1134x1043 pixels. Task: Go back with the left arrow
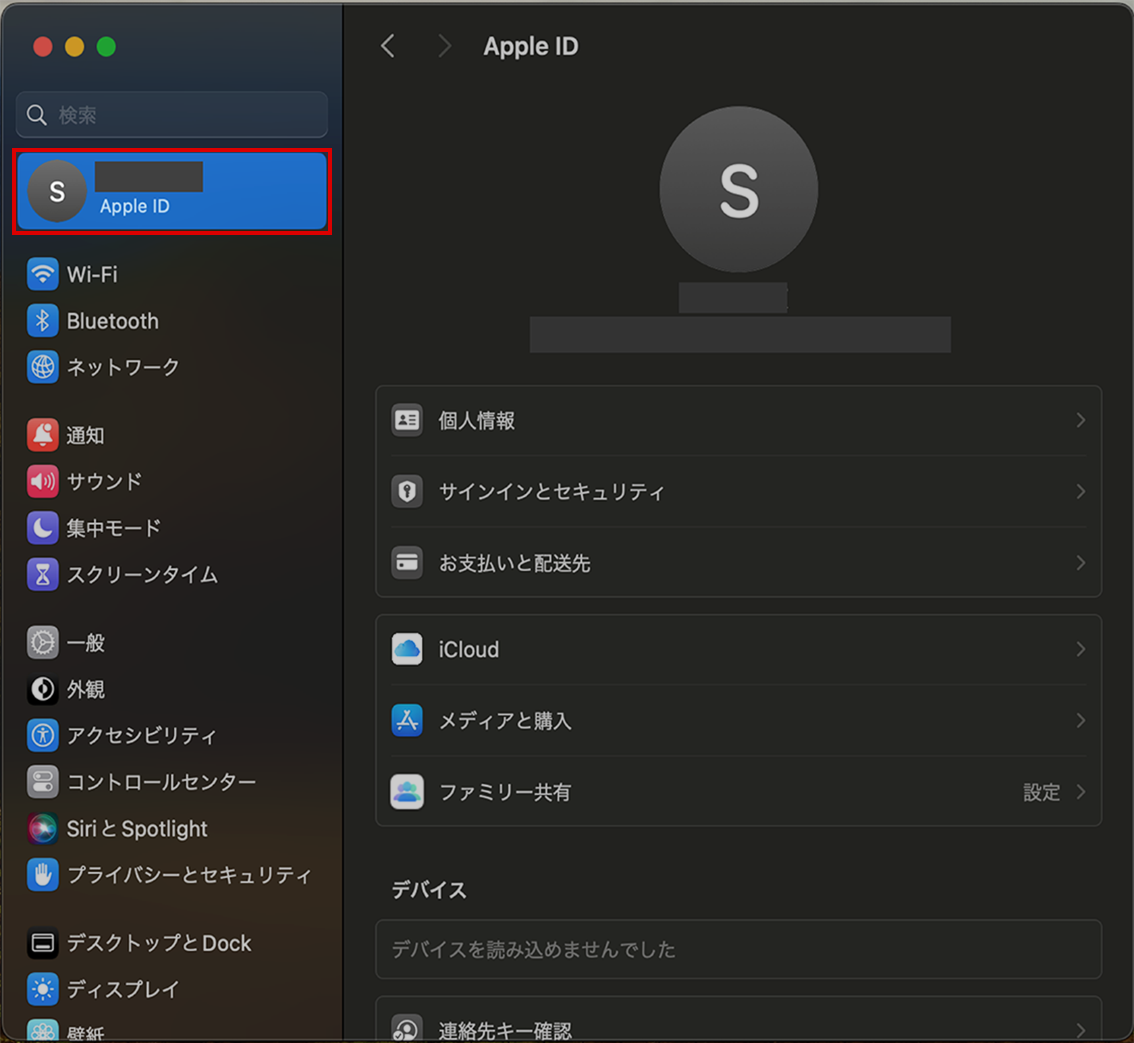point(388,47)
